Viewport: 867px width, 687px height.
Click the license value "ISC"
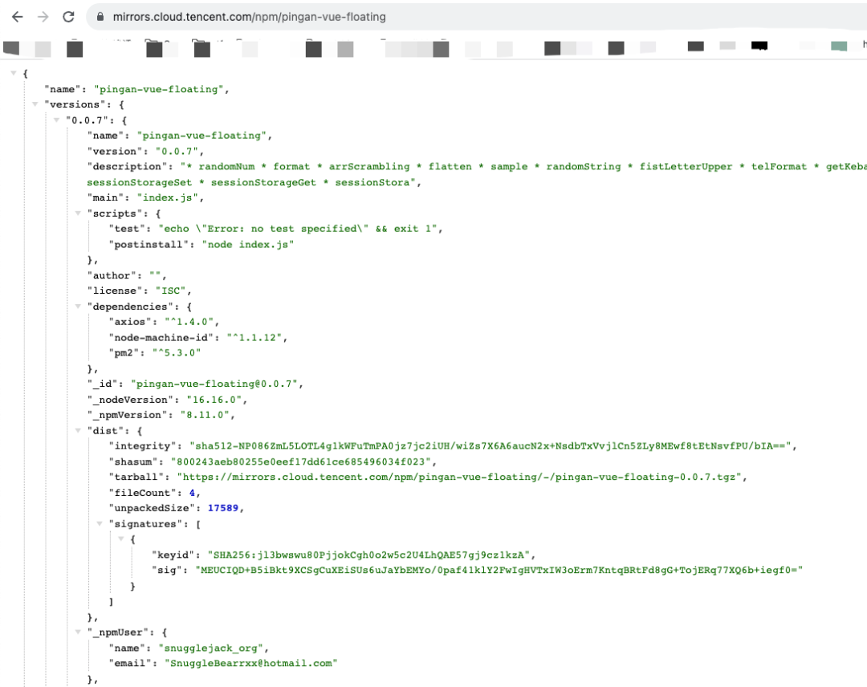[171, 291]
